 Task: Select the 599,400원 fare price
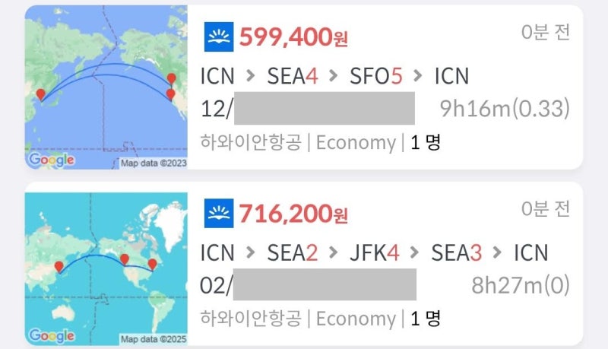point(293,37)
